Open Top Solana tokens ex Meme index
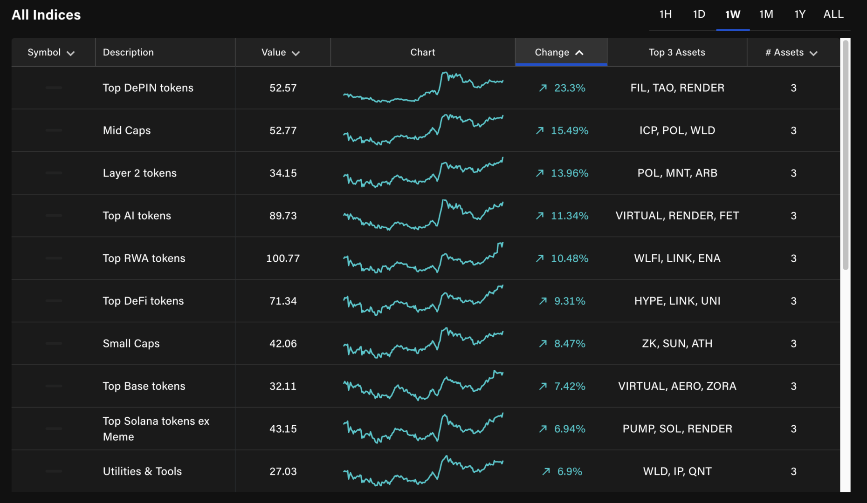Viewport: 867px width, 503px height. (x=156, y=428)
